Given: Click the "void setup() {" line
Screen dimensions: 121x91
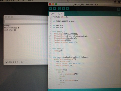Looking at the screenshot, I should click(59, 32).
